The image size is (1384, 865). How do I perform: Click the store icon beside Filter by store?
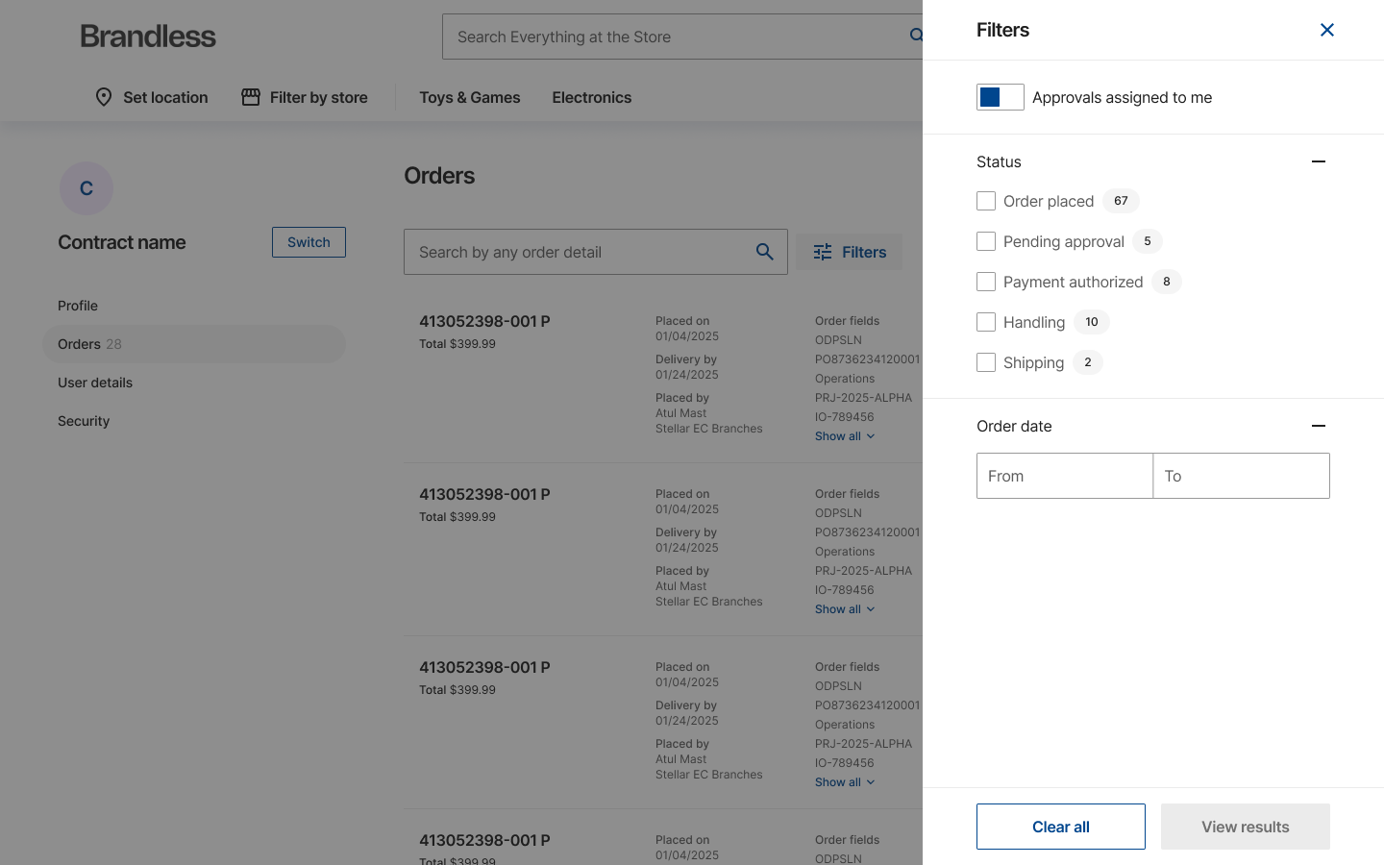251,97
